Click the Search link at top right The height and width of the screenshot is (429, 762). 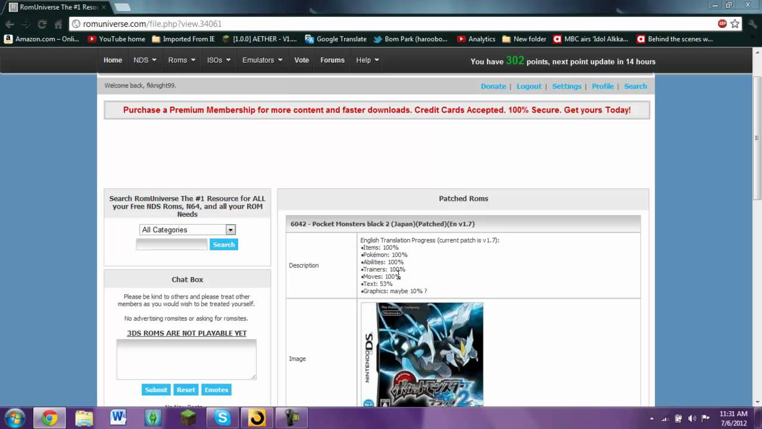click(635, 86)
